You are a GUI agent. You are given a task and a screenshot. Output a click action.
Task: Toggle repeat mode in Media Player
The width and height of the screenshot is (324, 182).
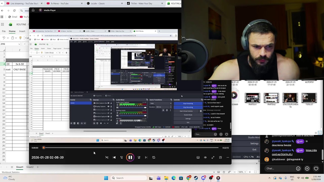point(154,157)
